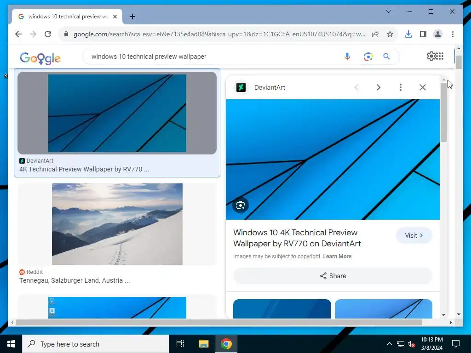Click the Visit button for DeviantArt
Image resolution: width=471 pixels, height=353 pixels.
point(414,235)
